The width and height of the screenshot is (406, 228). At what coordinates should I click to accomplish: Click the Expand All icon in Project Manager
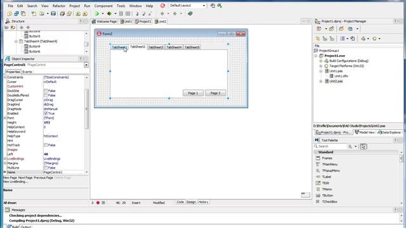[x=325, y=39]
